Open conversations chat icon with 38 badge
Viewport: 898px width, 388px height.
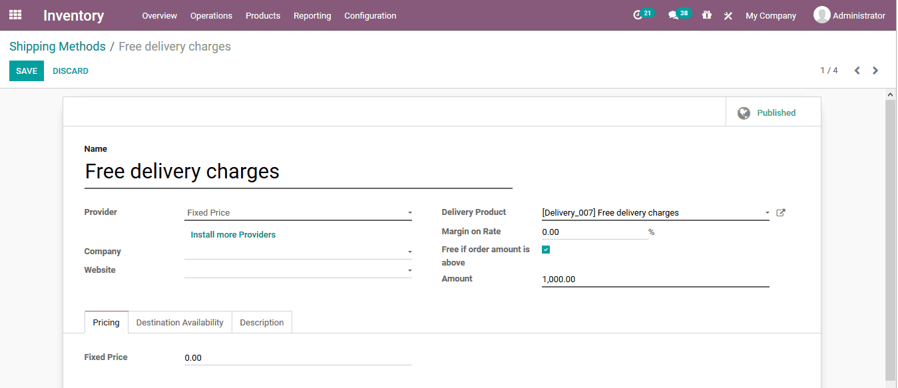click(x=679, y=15)
